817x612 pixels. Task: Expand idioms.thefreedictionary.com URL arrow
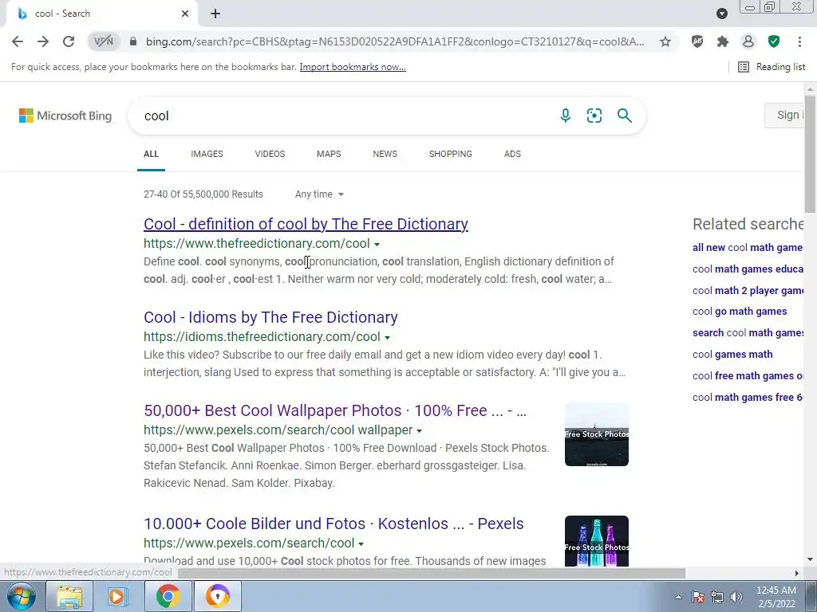[x=387, y=337]
